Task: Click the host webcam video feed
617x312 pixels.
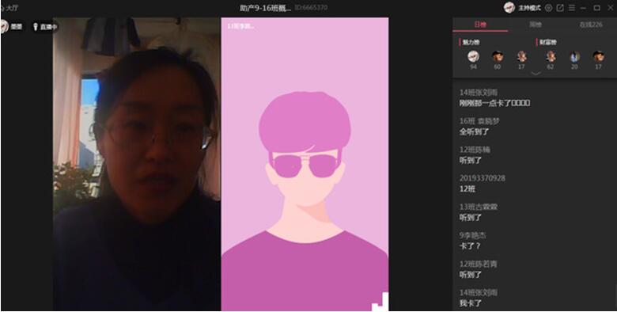Action: pyautogui.click(x=137, y=164)
